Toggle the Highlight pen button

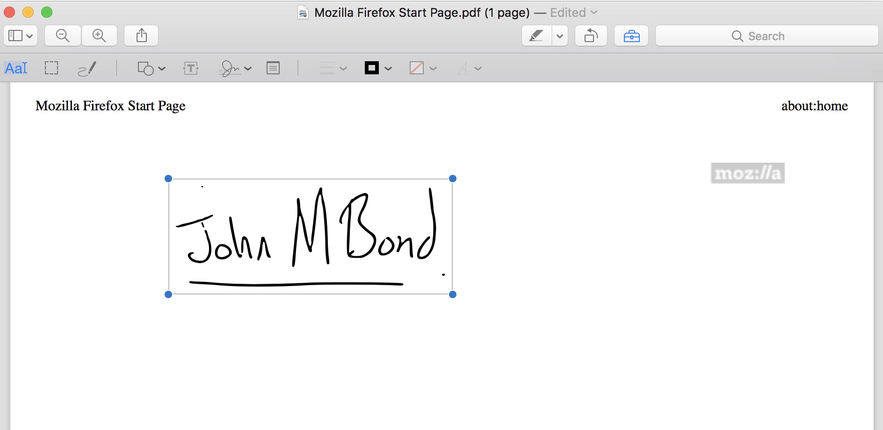[x=536, y=36]
